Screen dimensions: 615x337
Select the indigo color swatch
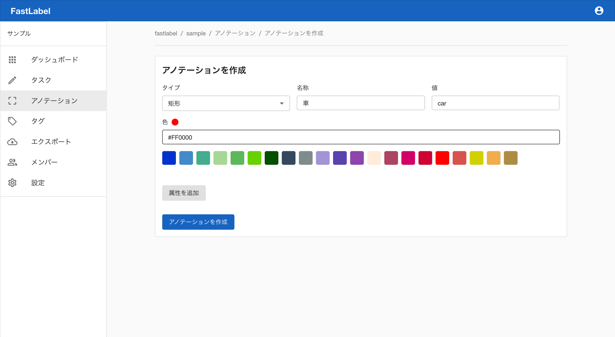(x=340, y=158)
